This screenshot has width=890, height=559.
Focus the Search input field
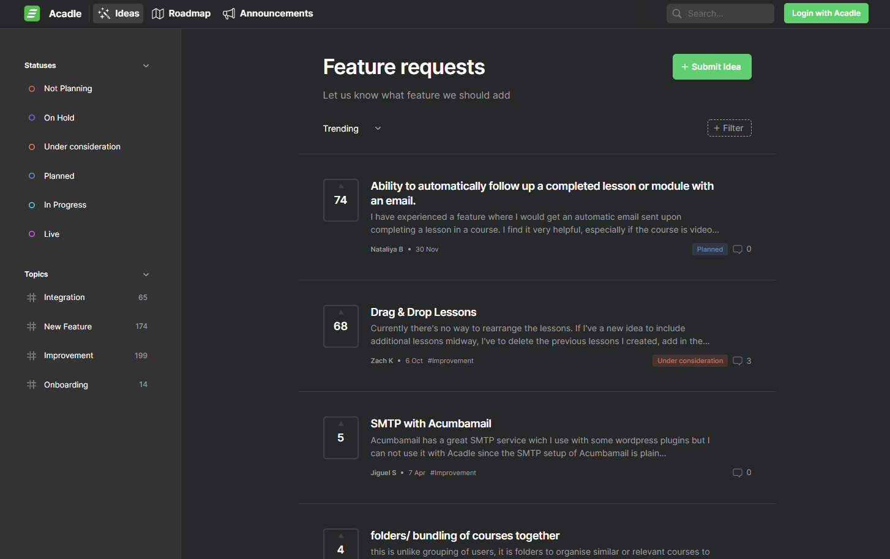point(720,13)
